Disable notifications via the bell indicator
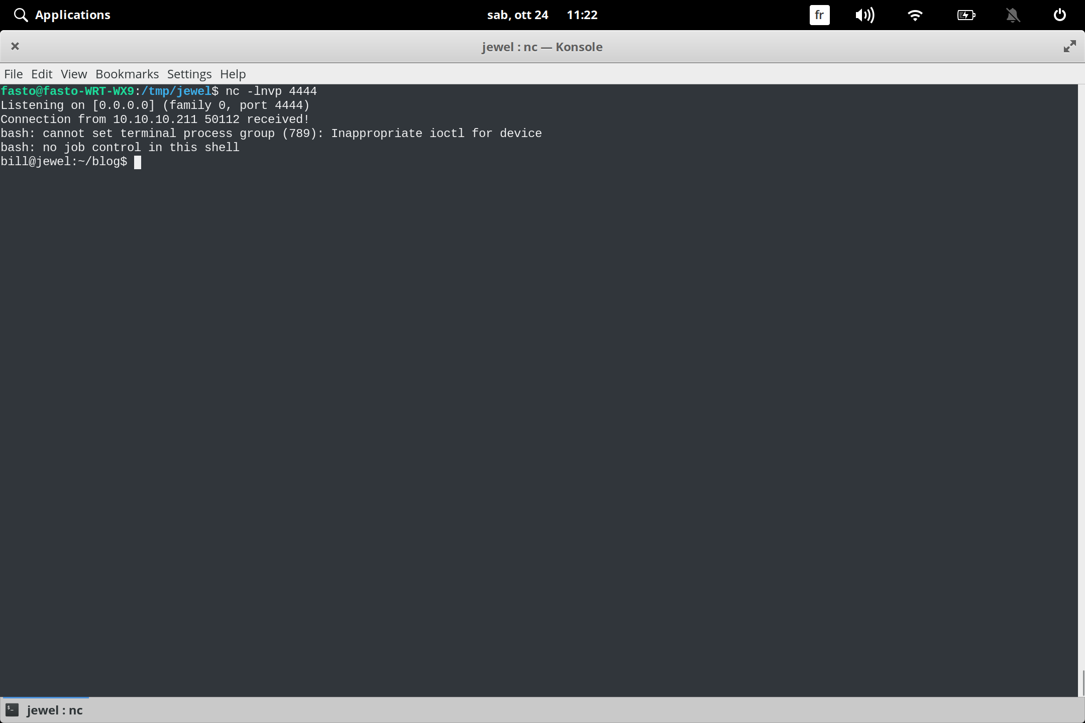 1013,15
